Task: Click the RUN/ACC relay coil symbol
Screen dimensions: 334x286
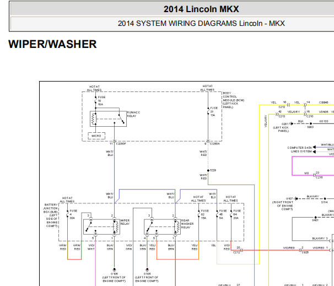Action: click(94, 119)
